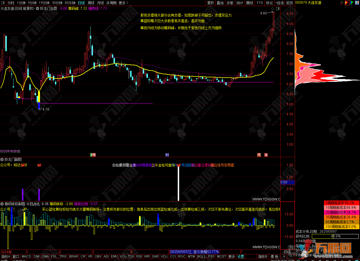360x261 pixels.
Task: Select the DMA indicator tab
Action: 45,256
